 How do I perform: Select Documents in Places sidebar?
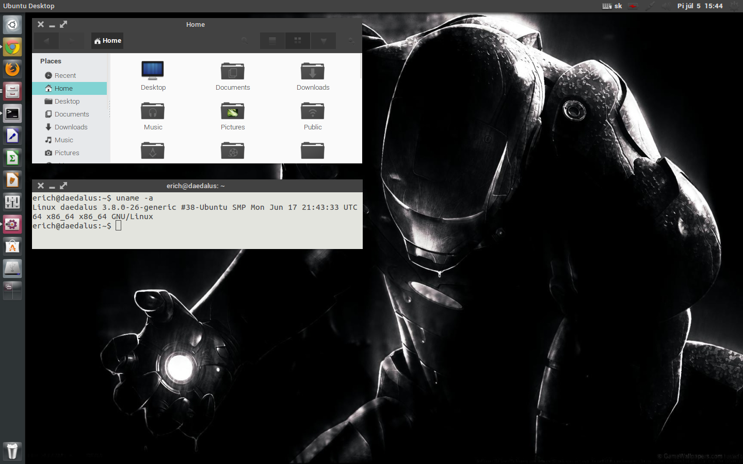pos(69,114)
